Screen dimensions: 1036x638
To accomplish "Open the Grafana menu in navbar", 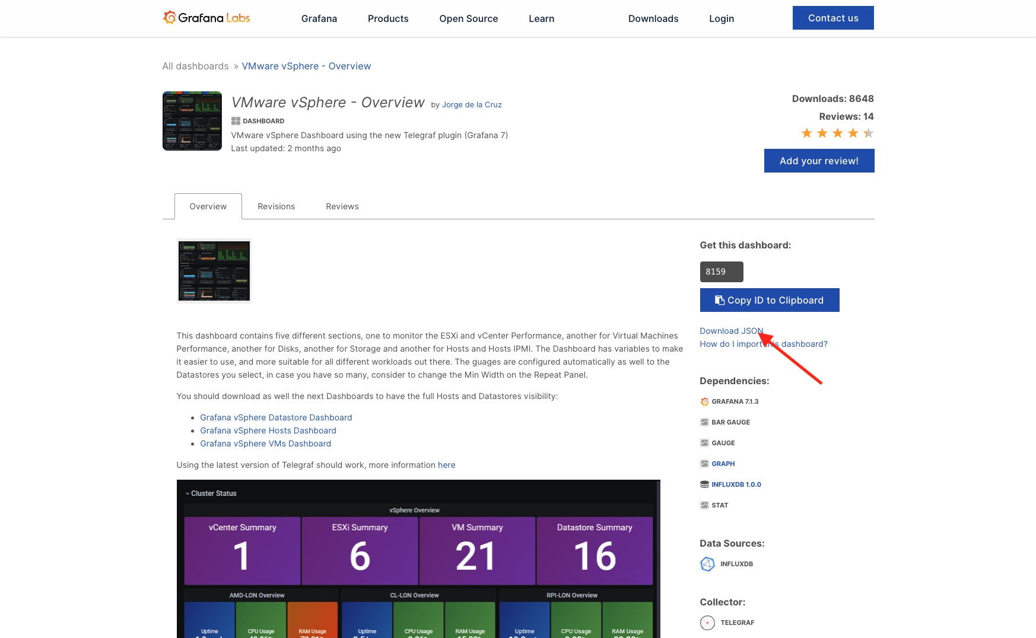I will tap(319, 18).
